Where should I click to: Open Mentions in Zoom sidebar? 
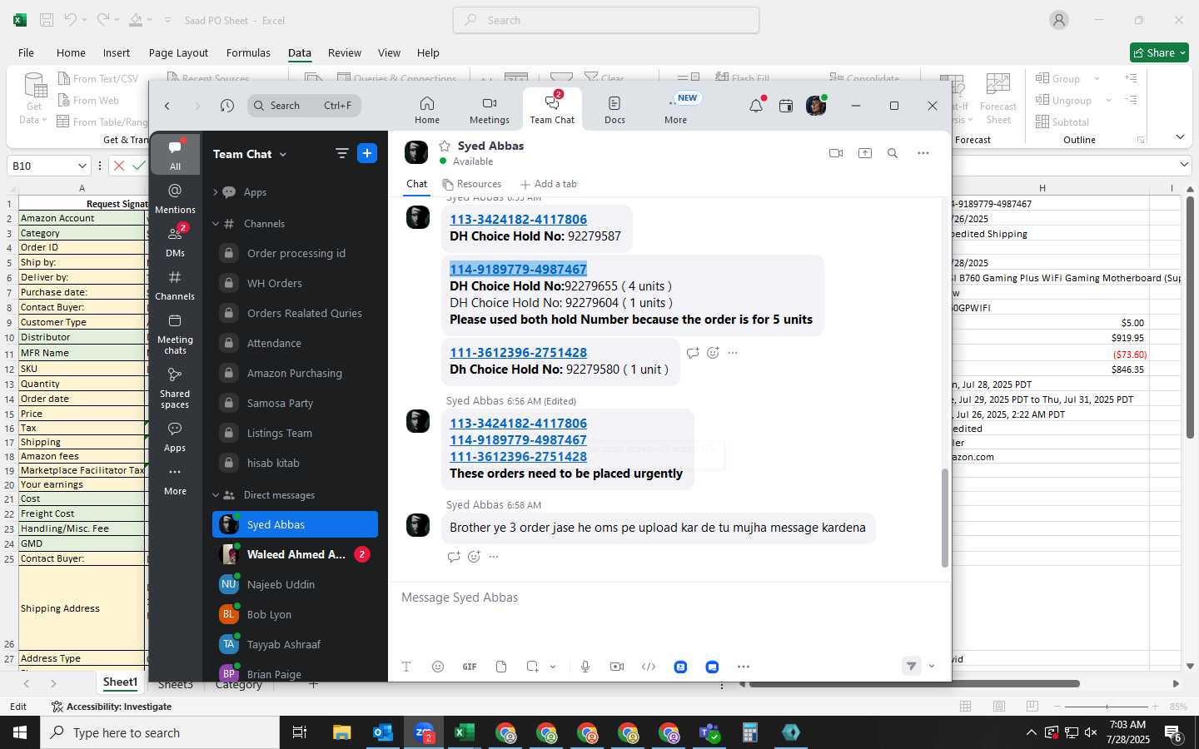tap(175, 198)
